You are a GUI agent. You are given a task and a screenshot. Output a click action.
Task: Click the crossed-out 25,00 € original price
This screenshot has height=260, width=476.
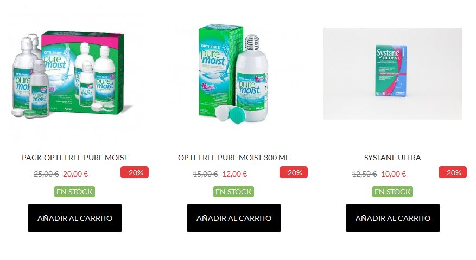[46, 174]
